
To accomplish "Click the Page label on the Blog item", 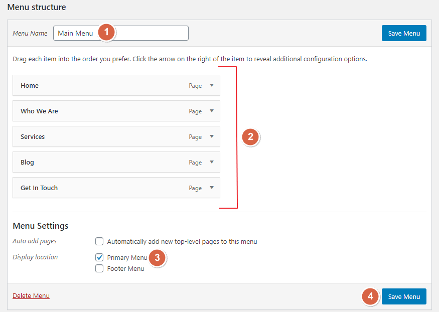I will click(x=195, y=162).
